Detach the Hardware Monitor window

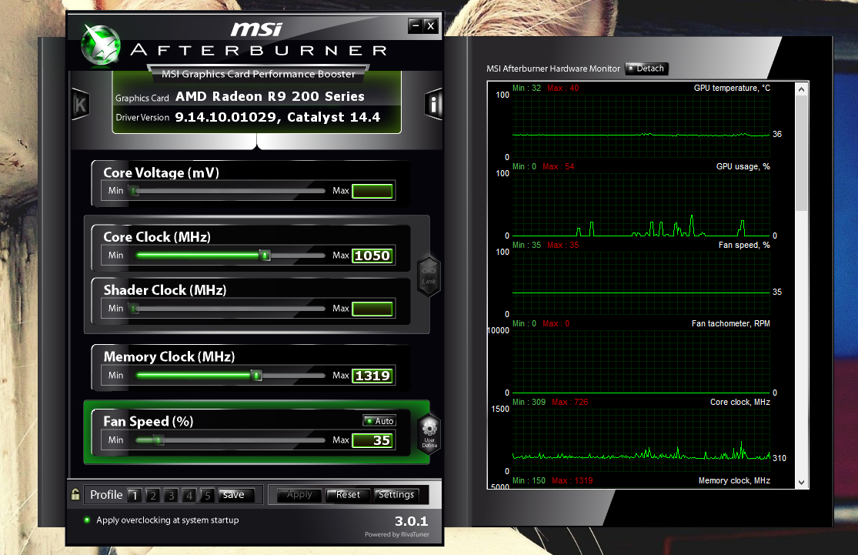[x=646, y=68]
